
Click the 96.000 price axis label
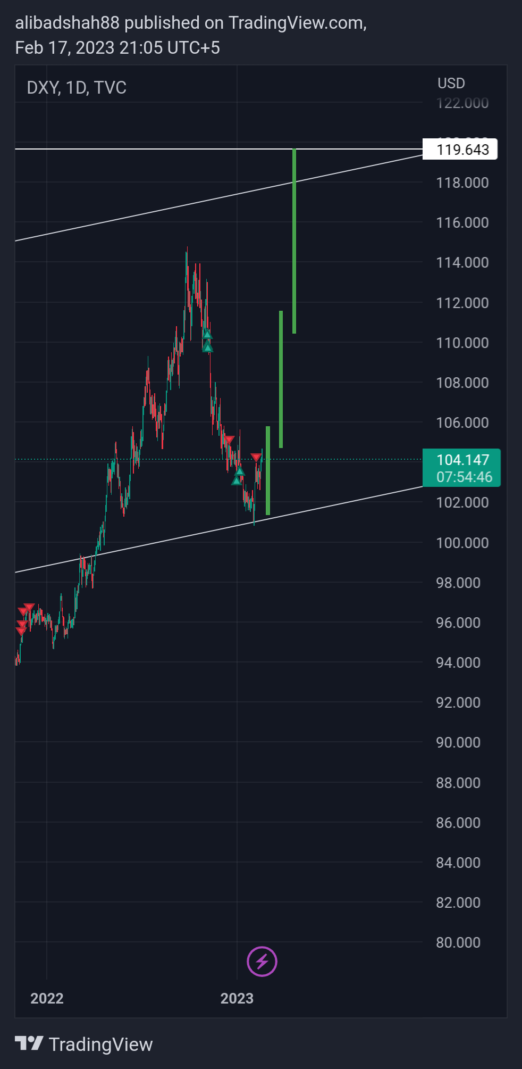(x=458, y=623)
